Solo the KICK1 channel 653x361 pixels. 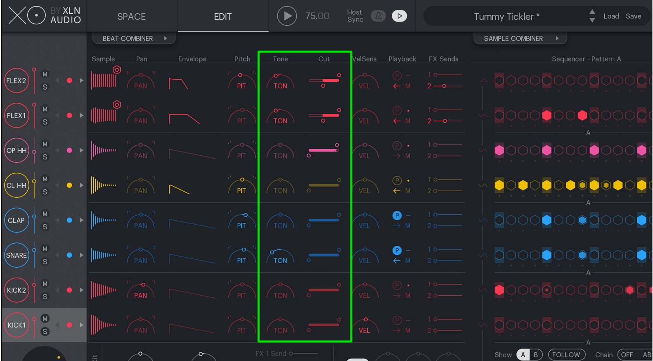tap(45, 331)
